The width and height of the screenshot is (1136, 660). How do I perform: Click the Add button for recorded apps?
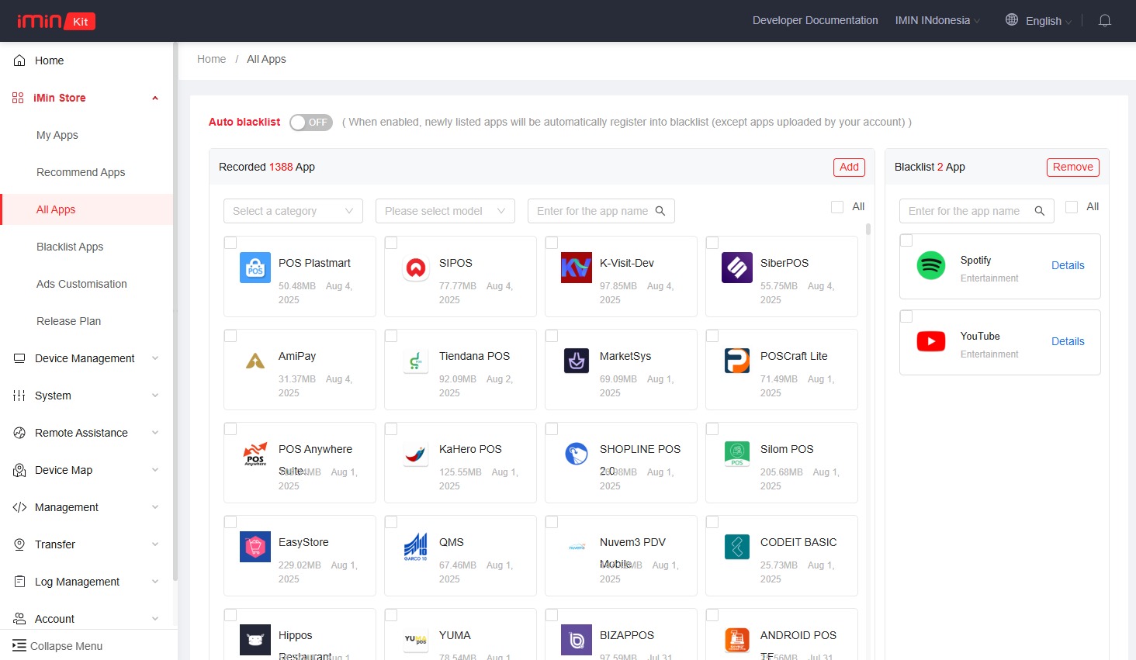tap(848, 167)
